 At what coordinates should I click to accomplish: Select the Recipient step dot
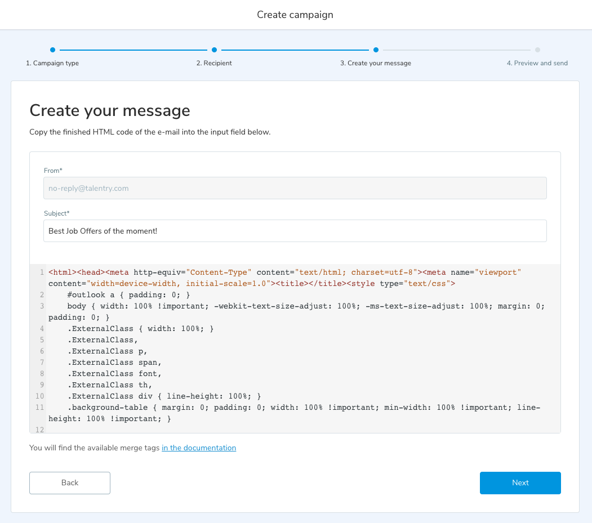point(214,50)
